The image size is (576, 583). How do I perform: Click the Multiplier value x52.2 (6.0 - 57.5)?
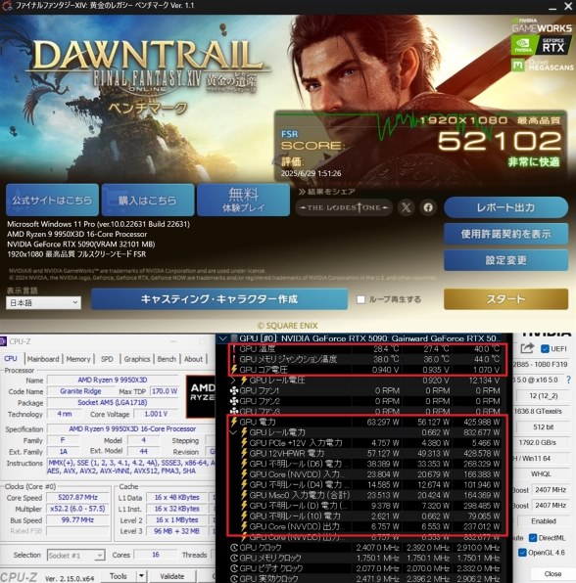point(77,509)
